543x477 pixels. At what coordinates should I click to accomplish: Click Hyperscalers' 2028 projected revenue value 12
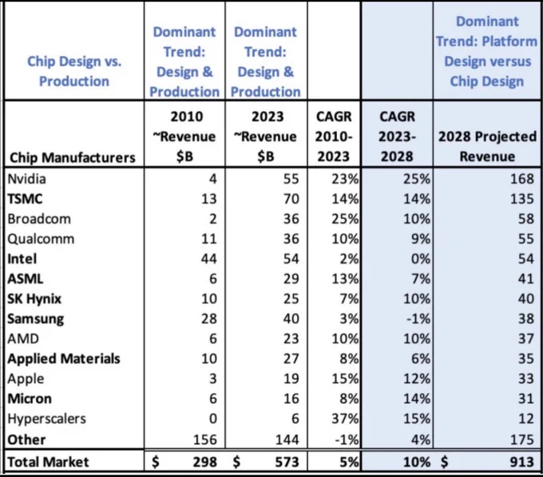526,419
